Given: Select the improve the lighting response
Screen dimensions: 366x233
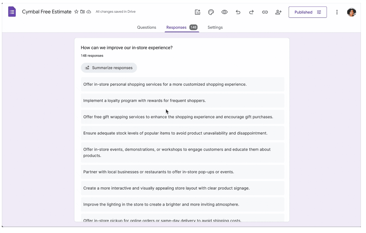Looking at the screenshot, I should 182,205.
